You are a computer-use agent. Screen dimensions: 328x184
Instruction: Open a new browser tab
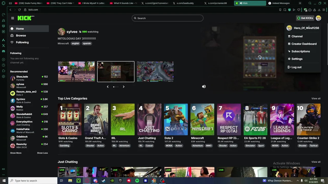(300, 3)
